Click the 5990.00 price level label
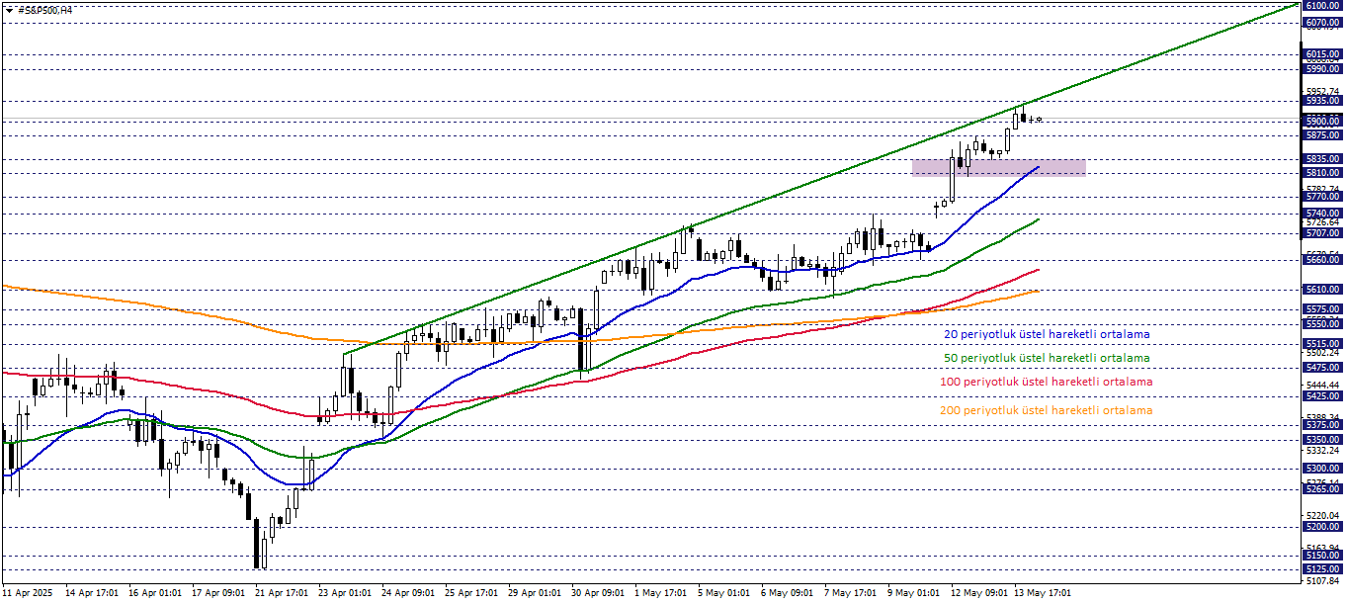The width and height of the screenshot is (1346, 604). [x=1322, y=69]
